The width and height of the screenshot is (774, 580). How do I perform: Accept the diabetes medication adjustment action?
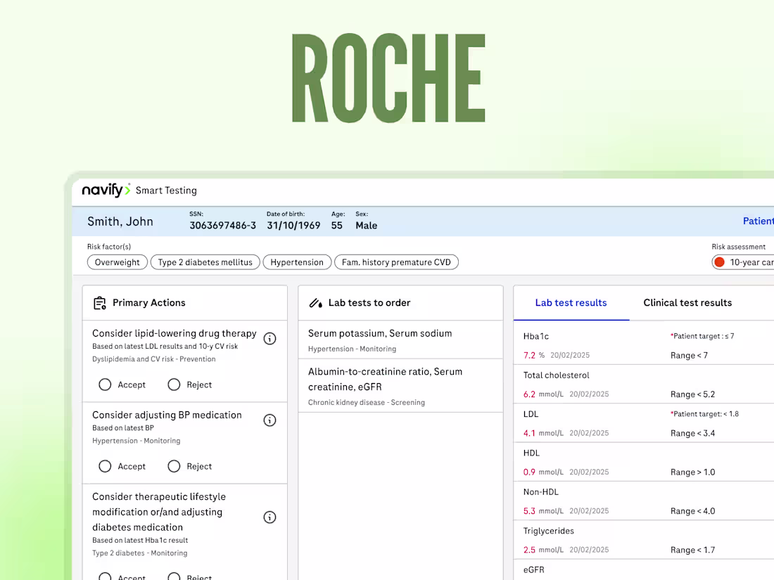click(x=105, y=576)
